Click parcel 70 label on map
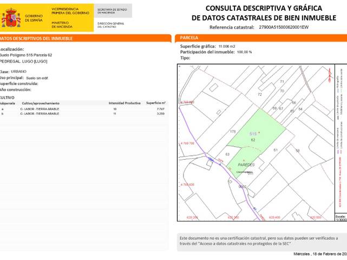 click(x=282, y=91)
